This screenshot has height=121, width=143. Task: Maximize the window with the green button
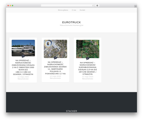click(x=13, y=5)
